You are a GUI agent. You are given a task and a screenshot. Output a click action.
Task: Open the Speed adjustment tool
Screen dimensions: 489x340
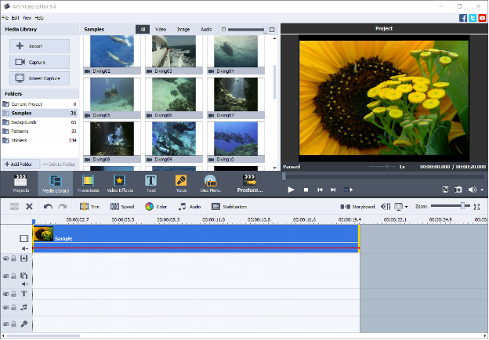122,207
